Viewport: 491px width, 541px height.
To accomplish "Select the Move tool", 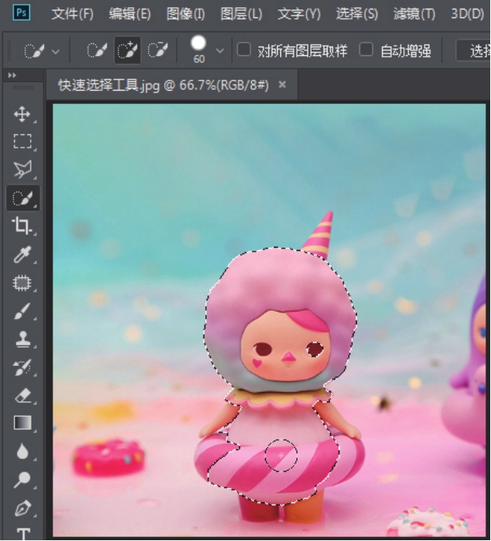I will [22, 114].
